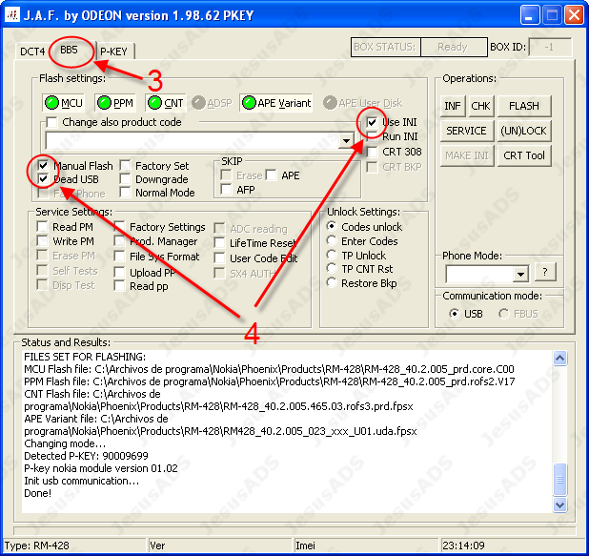Click the question mark Phone Mode button
Screen dimensions: 589x556
544,272
